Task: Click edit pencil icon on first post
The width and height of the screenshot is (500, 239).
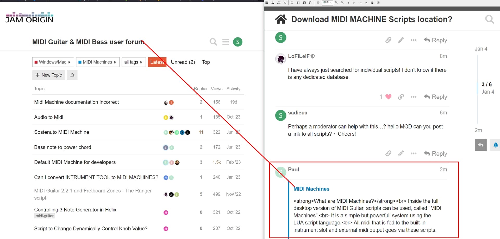Action: click(x=401, y=40)
